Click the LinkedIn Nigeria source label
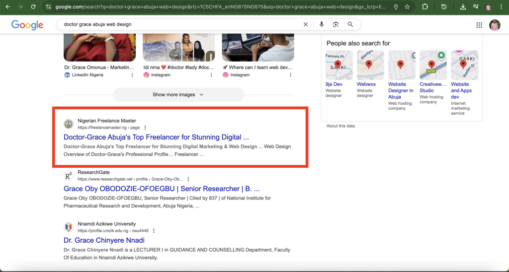 point(87,75)
